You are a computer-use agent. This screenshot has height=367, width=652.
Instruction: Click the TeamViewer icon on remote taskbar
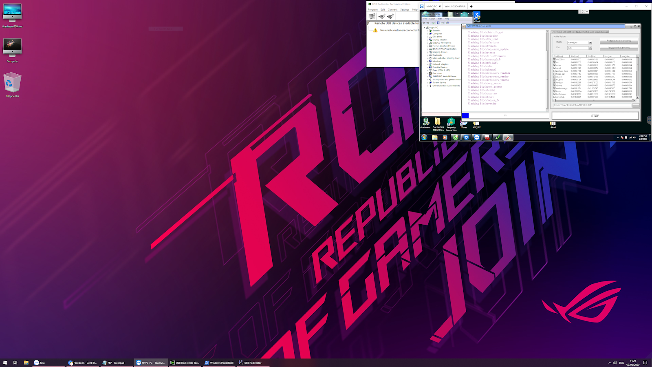point(477,137)
